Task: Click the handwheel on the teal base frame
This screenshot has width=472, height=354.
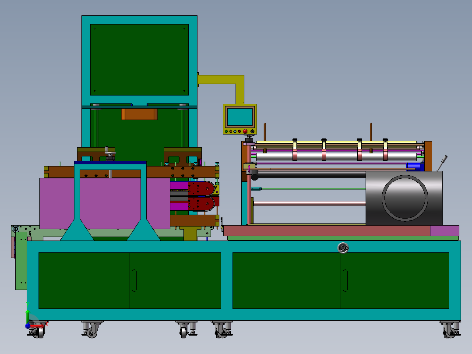Action: pos(343,248)
